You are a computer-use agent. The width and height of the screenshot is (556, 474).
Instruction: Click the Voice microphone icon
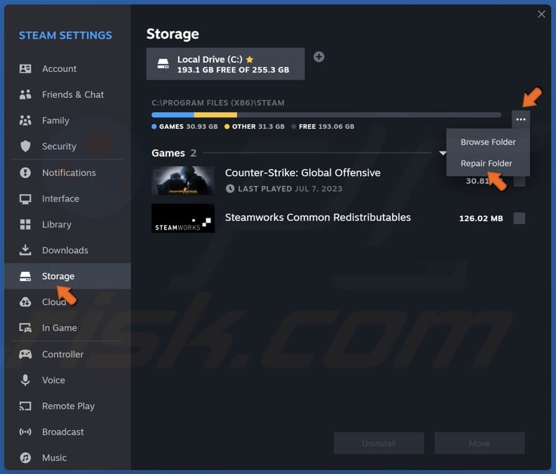click(x=25, y=380)
